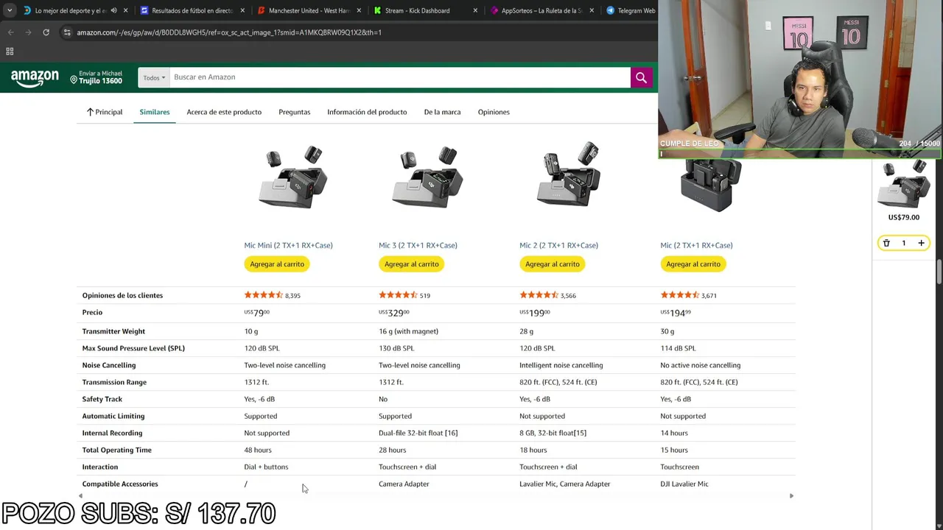Click the Amazon logo
This screenshot has height=530, width=943.
coord(35,78)
